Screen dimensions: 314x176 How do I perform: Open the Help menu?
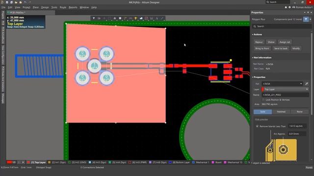point(94,7)
